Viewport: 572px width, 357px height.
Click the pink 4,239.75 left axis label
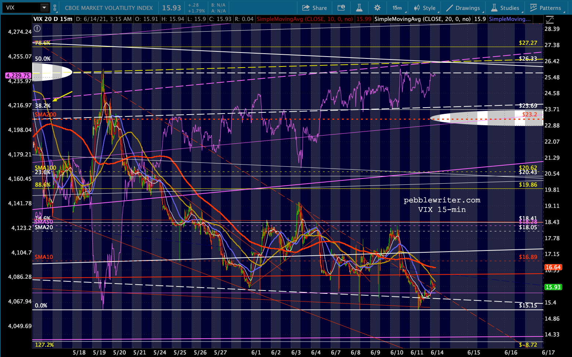[18, 75]
